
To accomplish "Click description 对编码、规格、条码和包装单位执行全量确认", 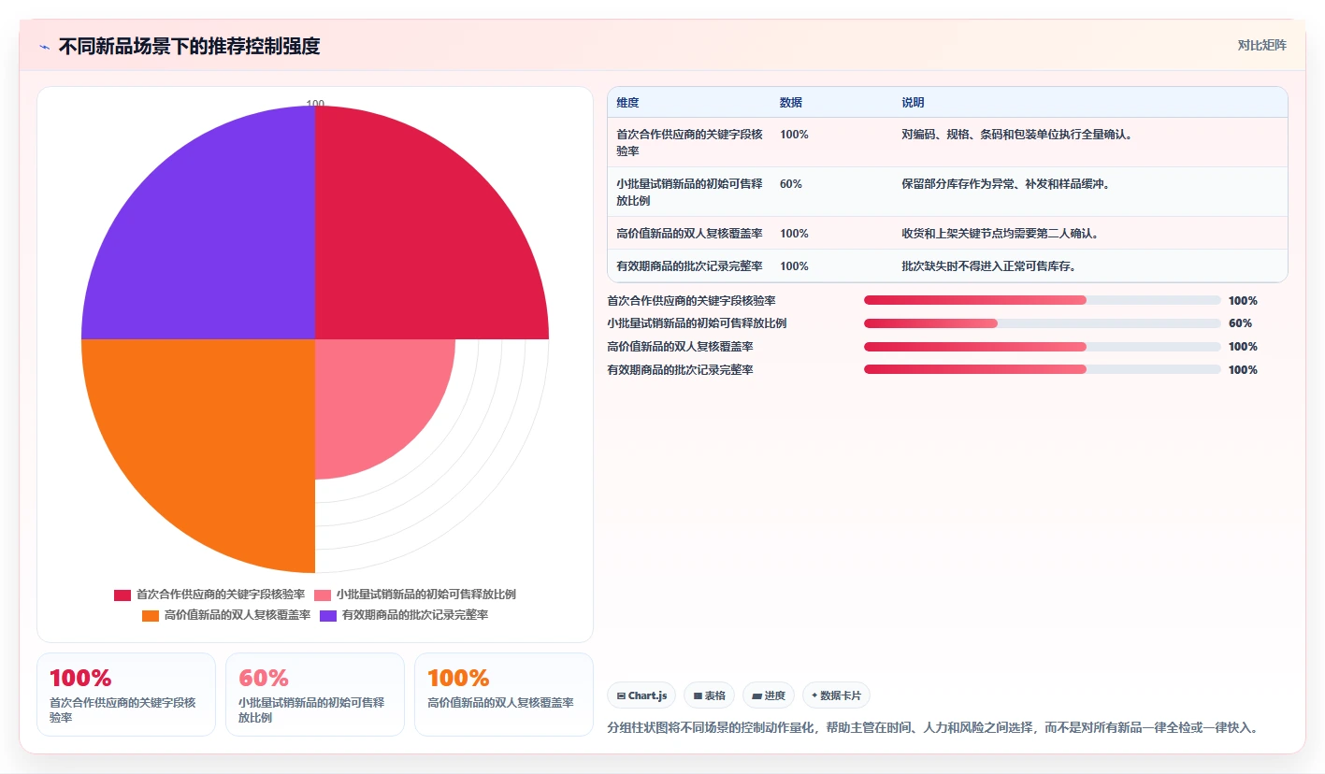I will pos(1017,135).
